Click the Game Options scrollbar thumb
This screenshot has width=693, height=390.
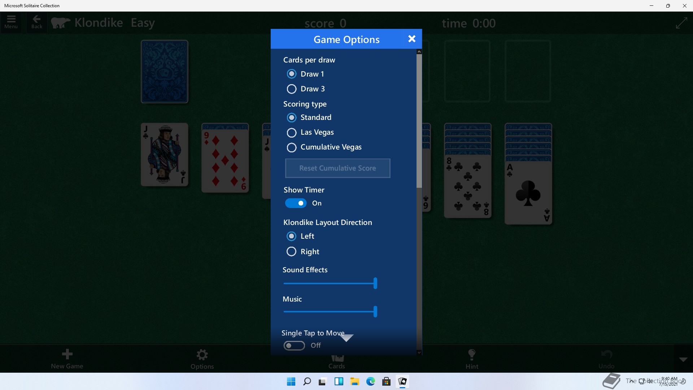point(419,121)
